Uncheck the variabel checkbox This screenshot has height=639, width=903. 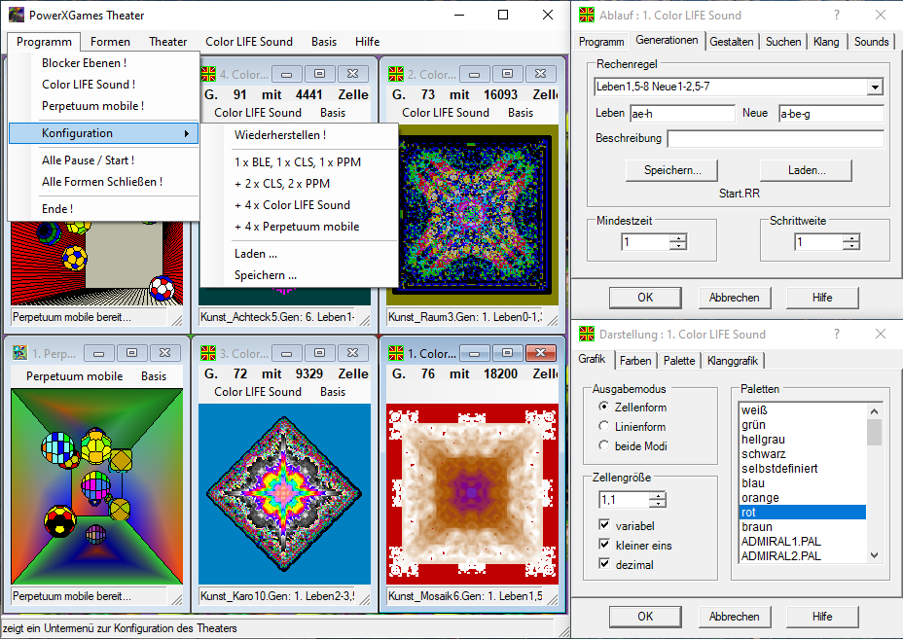604,525
